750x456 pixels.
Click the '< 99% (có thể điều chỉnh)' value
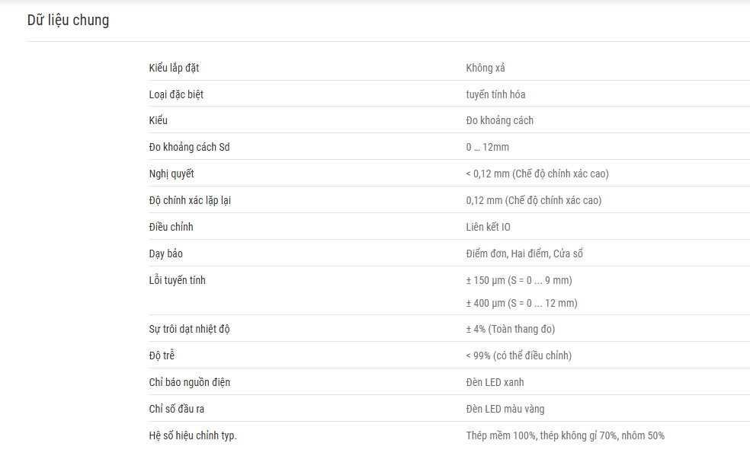pos(518,356)
